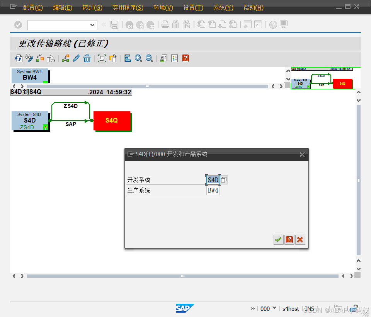Click the INS mode indicator in status bar
Viewport: 371px width, 317px height.
(309, 309)
